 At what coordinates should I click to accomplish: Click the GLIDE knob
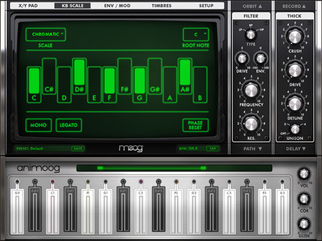pyautogui.click(x=304, y=224)
